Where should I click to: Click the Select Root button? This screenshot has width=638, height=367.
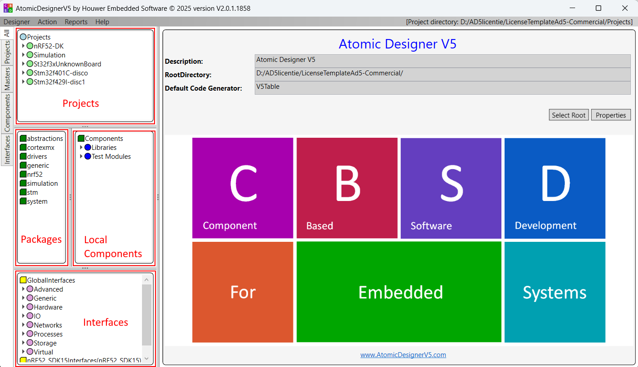point(568,115)
